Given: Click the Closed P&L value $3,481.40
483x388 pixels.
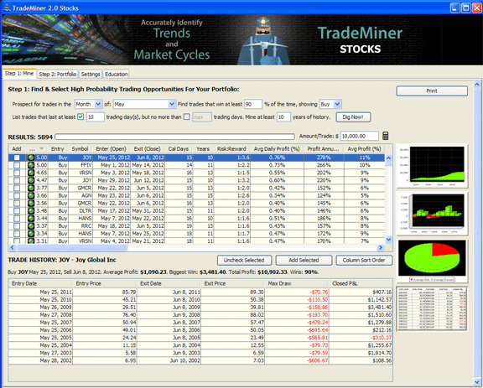Looking at the screenshot, I should click(380, 308).
